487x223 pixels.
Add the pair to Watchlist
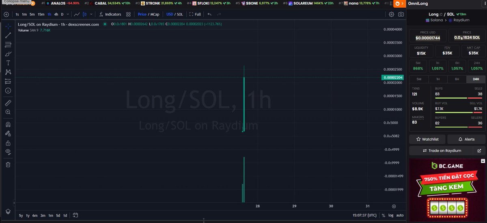tap(427, 139)
